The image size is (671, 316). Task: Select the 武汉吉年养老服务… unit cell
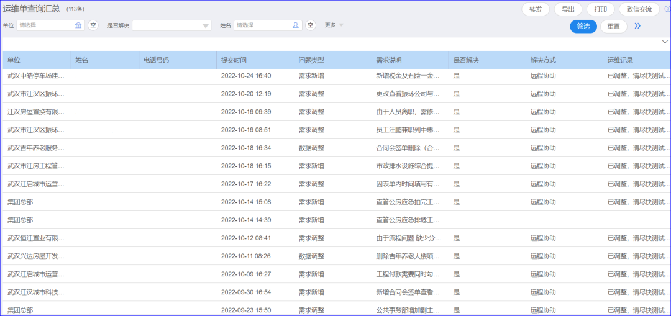(37, 148)
